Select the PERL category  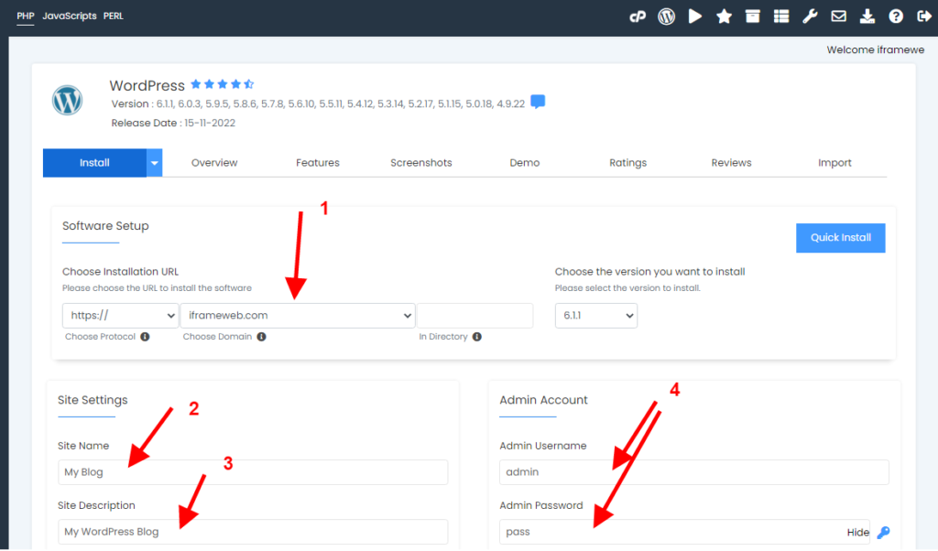(113, 16)
